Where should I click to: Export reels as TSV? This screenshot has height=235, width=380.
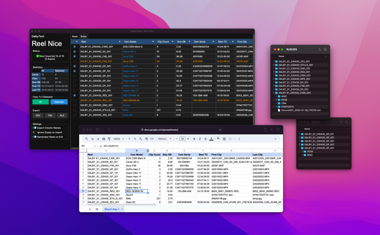pos(50,116)
